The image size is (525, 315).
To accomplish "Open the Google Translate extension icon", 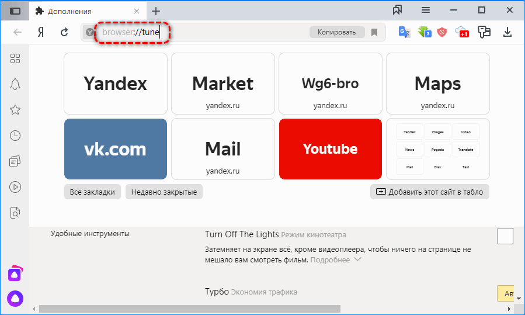I will click(x=405, y=32).
